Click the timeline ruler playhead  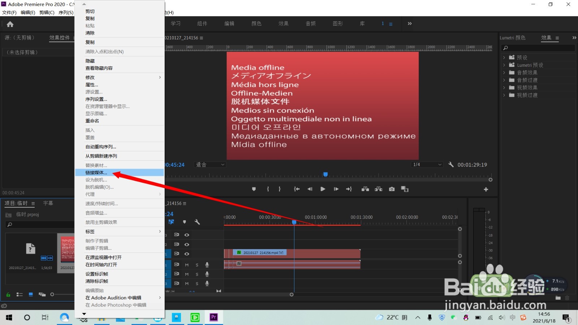pyautogui.click(x=294, y=222)
